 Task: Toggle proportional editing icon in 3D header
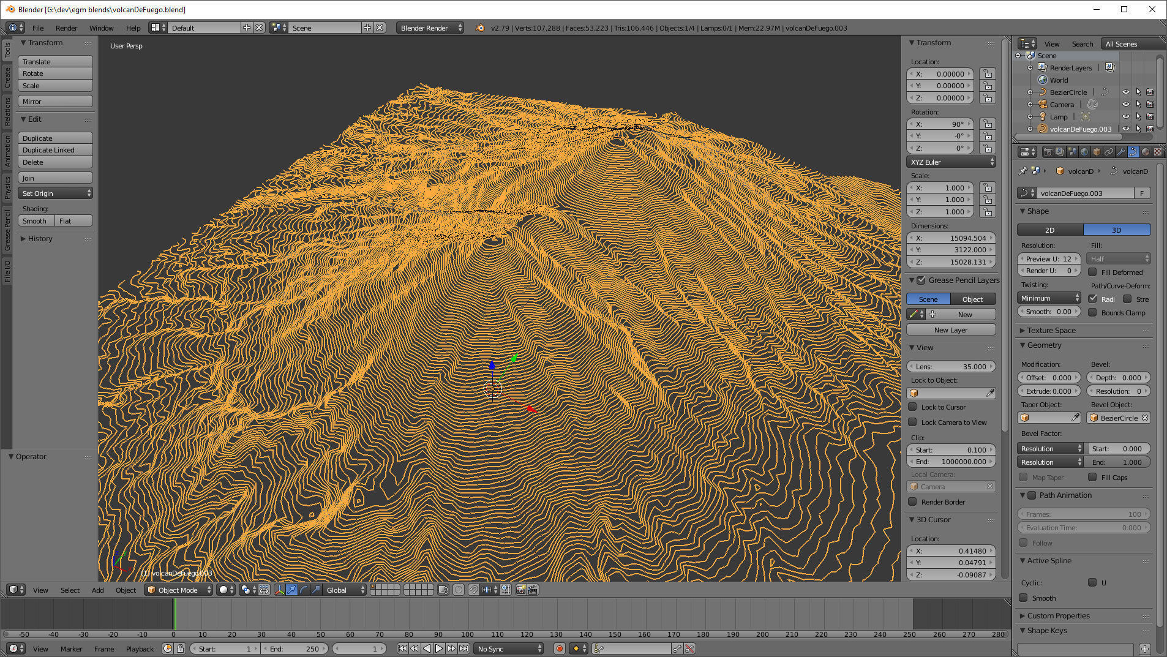(x=458, y=590)
